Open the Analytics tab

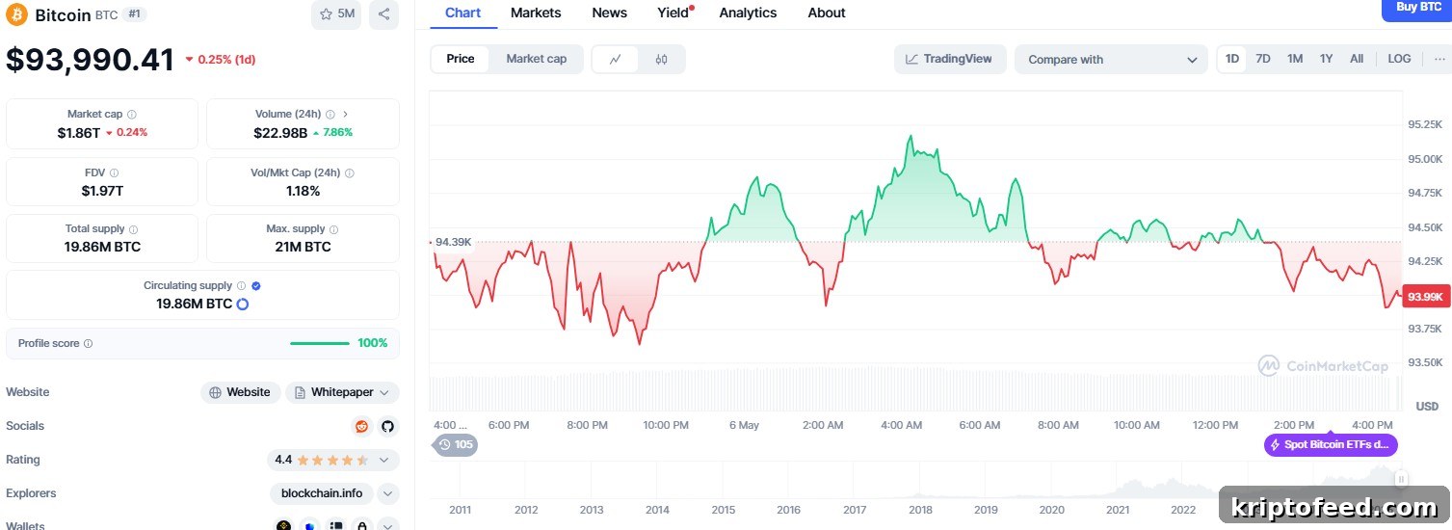(x=748, y=13)
